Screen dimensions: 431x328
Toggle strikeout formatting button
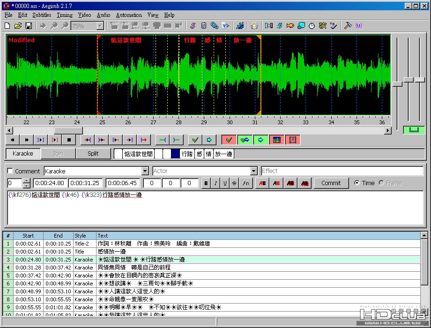234,183
